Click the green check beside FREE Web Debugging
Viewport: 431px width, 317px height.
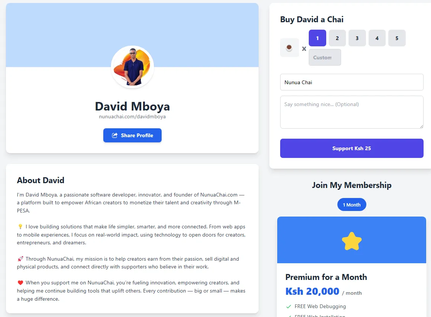coord(289,307)
